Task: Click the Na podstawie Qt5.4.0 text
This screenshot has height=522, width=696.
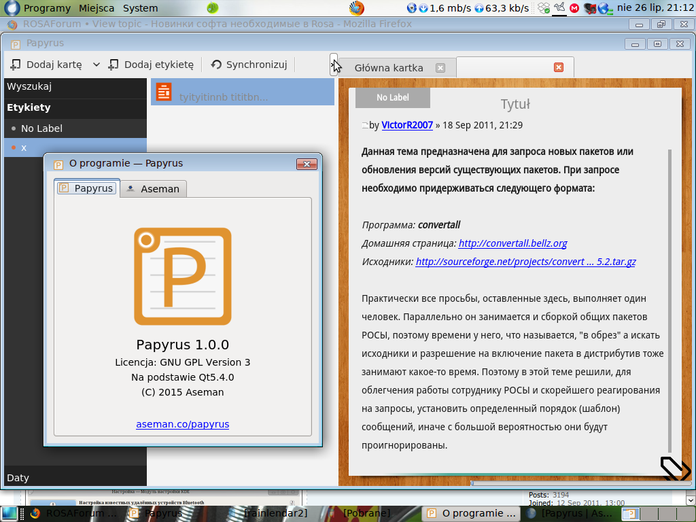Action: pyautogui.click(x=182, y=377)
